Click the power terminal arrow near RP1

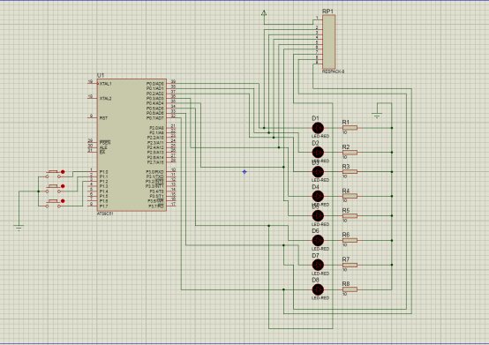pyautogui.click(x=264, y=13)
